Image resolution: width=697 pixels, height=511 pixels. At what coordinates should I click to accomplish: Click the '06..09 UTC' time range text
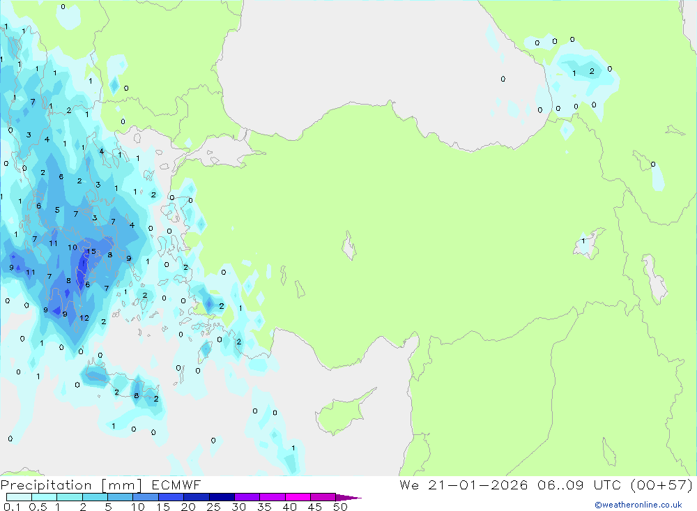click(x=579, y=485)
